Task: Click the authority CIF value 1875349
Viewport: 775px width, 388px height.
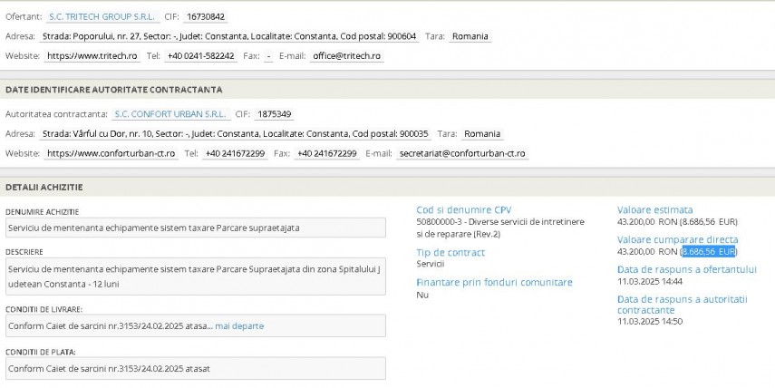Action: click(274, 114)
